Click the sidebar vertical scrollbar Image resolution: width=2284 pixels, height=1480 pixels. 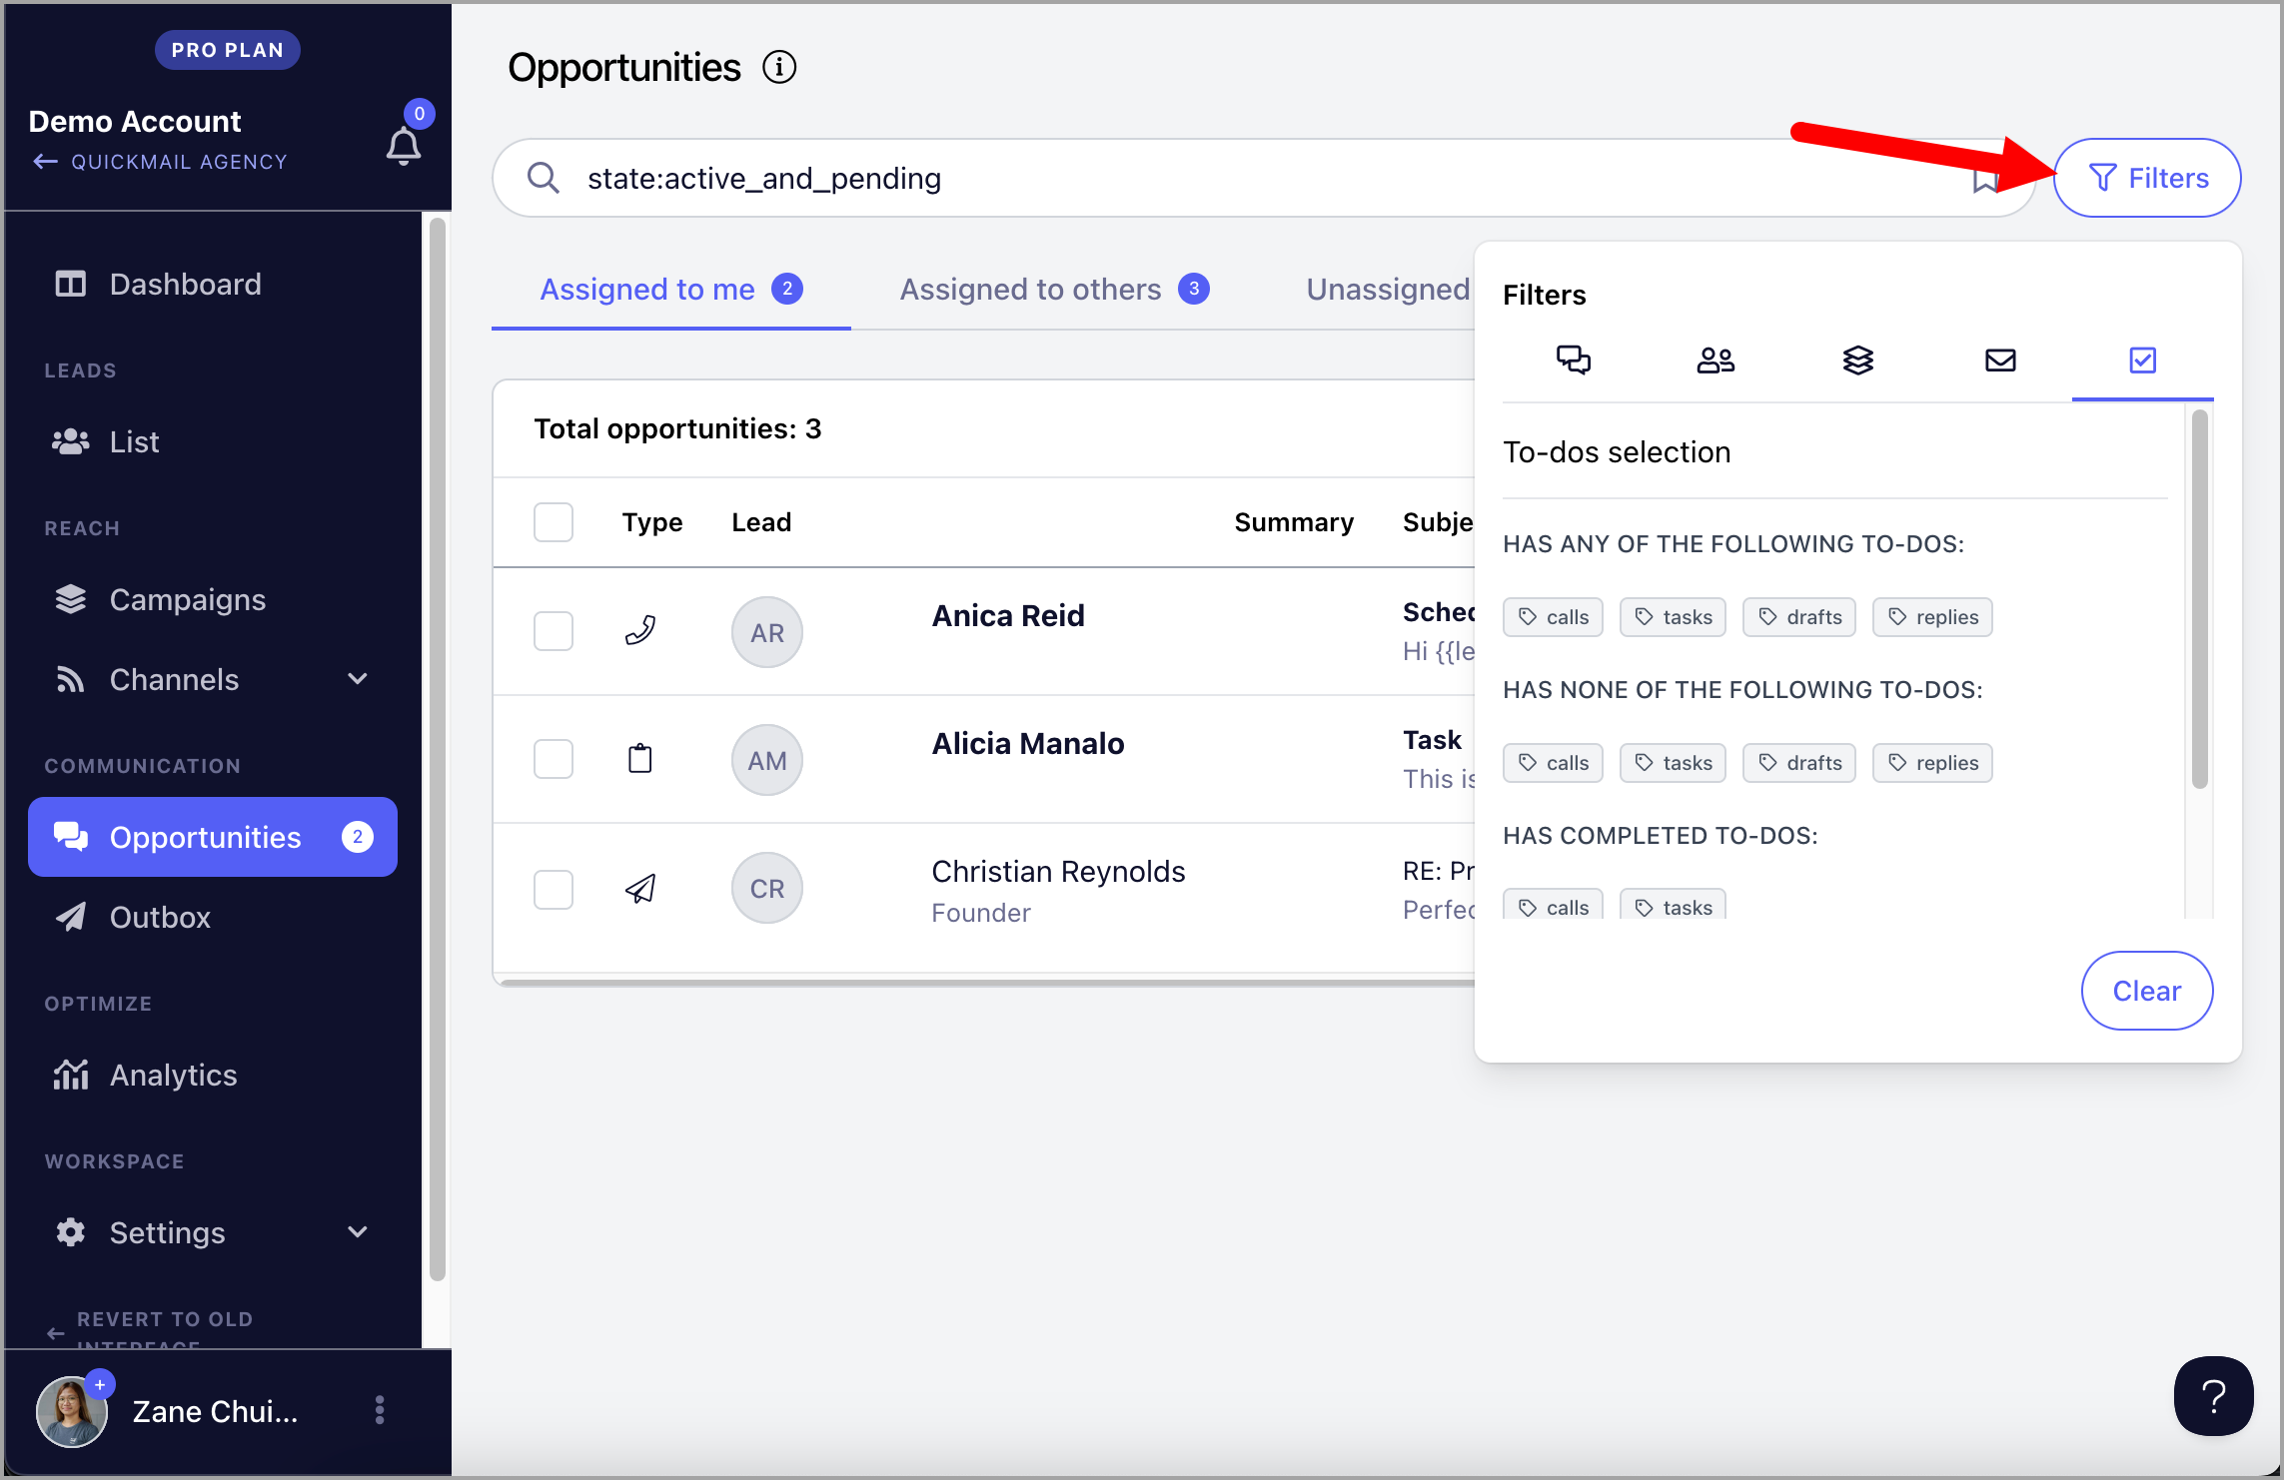point(437,749)
